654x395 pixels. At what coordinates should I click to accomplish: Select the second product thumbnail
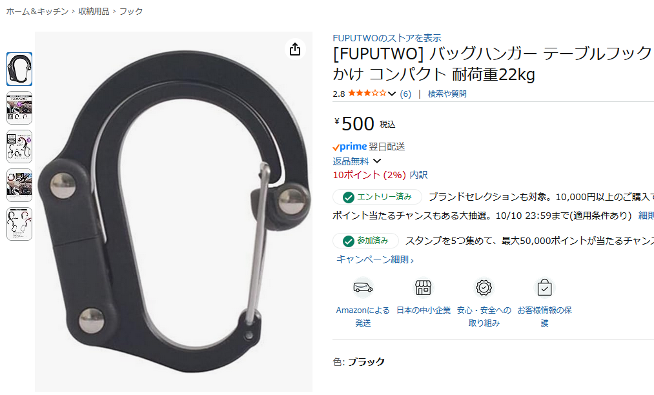pyautogui.click(x=19, y=108)
